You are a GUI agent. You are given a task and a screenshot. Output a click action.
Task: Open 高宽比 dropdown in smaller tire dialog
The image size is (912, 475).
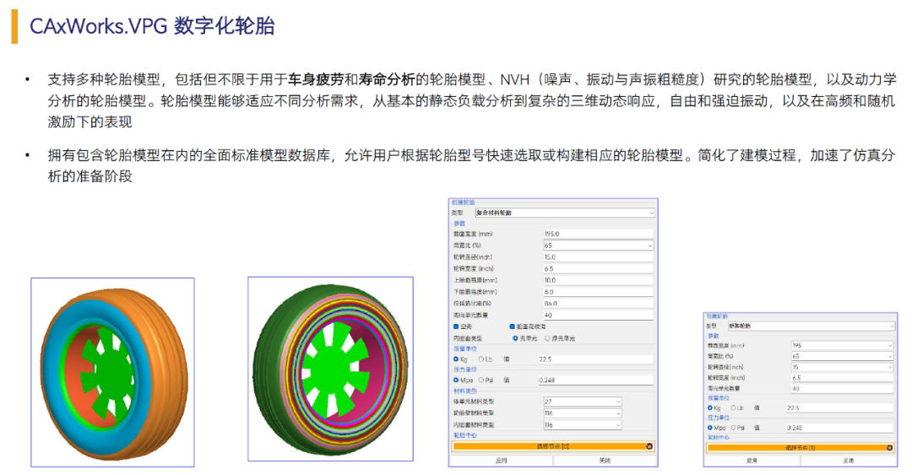[x=842, y=356]
